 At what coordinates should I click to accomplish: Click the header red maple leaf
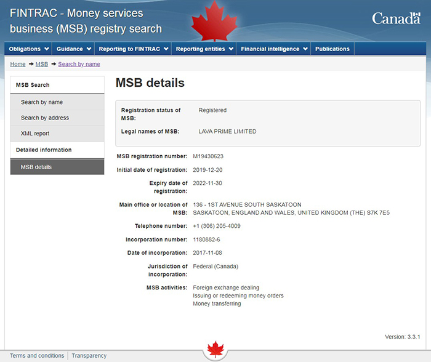click(x=214, y=22)
